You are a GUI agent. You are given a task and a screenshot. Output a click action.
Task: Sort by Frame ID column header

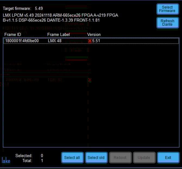pyautogui.click(x=13, y=34)
